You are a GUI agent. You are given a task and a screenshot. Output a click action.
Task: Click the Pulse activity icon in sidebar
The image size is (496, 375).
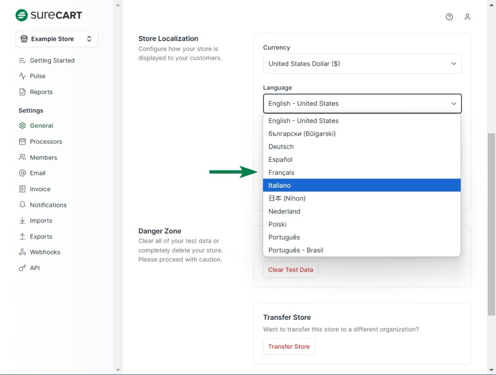coord(22,76)
